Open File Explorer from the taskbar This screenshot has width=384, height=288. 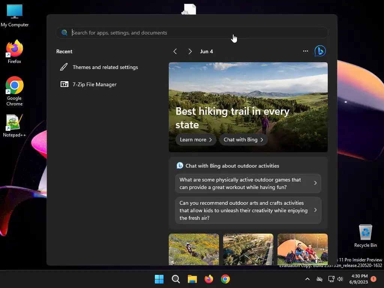click(192, 279)
